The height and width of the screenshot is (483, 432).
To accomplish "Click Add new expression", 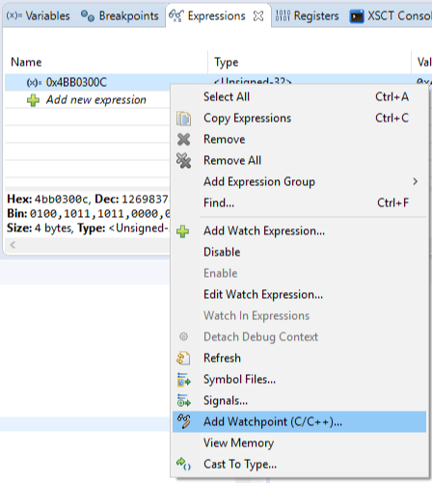I will pyautogui.click(x=95, y=100).
